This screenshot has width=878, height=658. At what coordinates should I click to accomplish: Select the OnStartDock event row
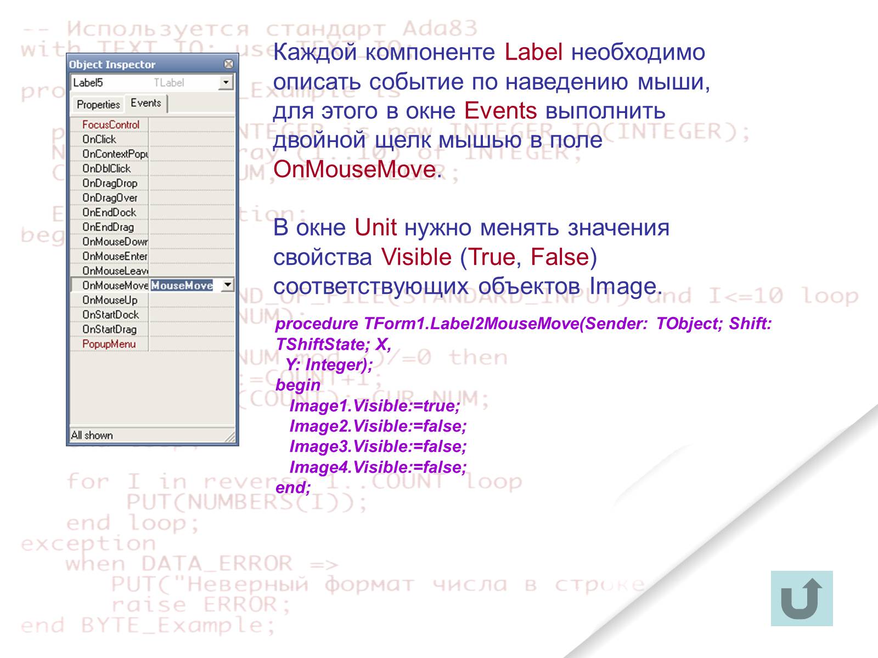(152, 315)
